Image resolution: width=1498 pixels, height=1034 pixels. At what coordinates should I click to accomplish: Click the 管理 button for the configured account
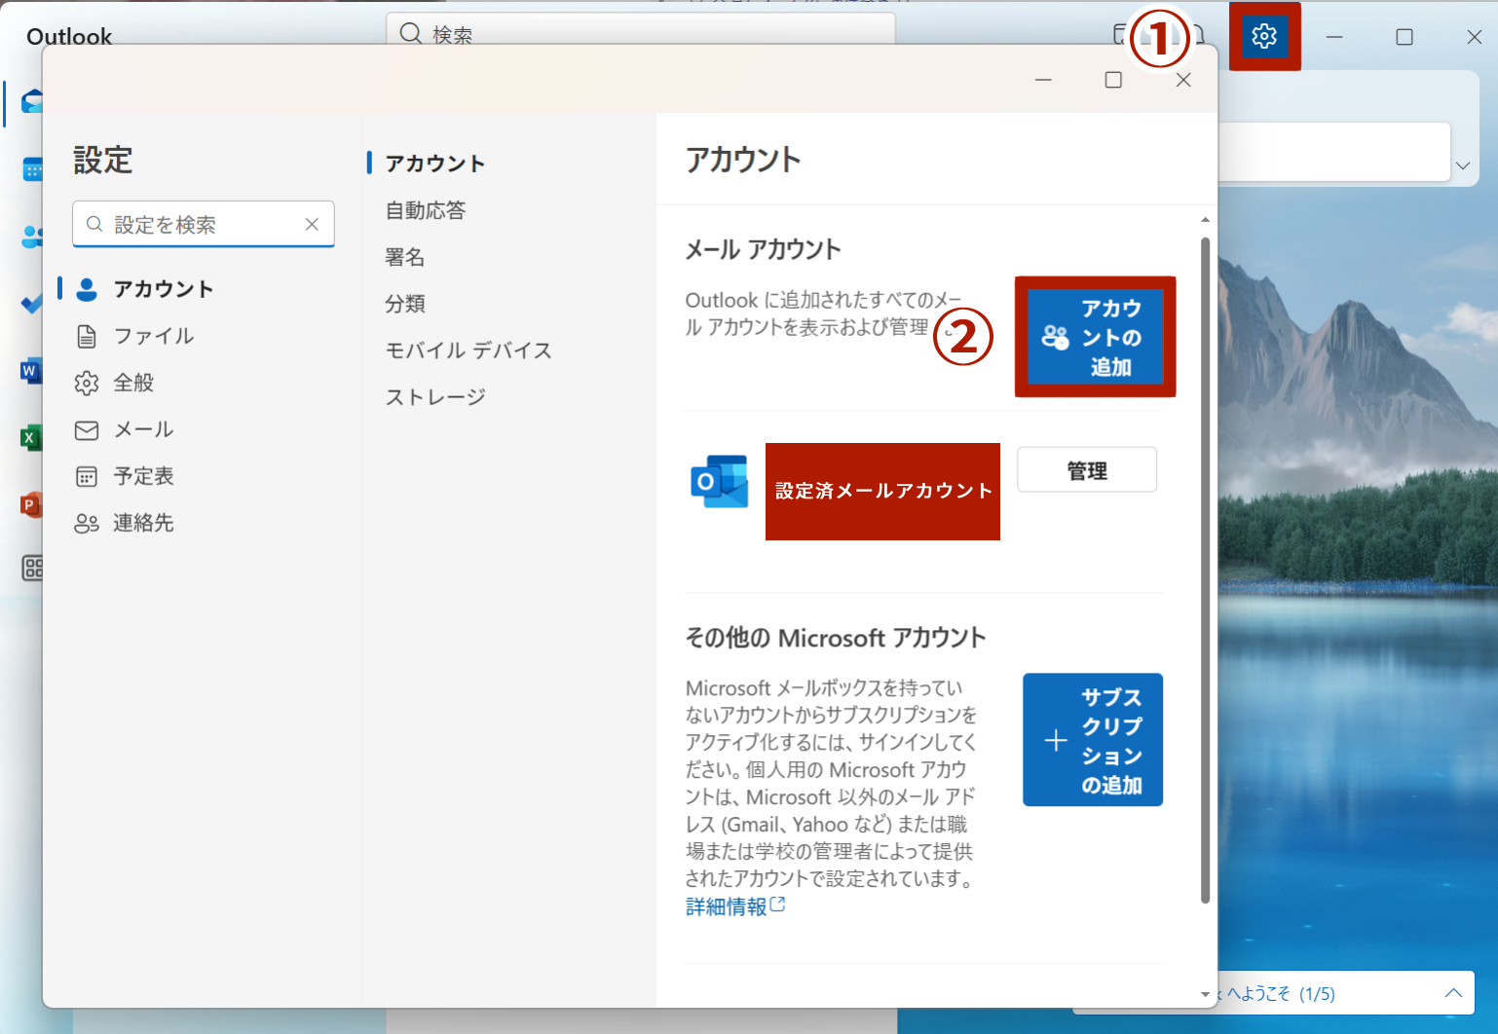(x=1086, y=469)
